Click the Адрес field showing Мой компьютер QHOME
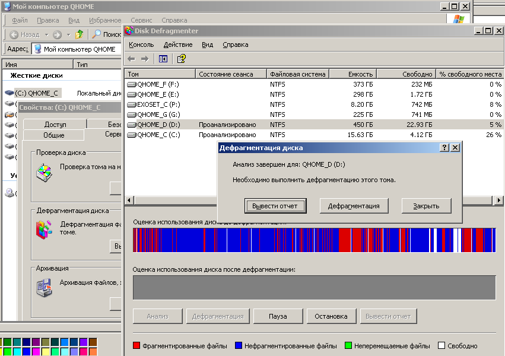The width and height of the screenshot is (505, 356). (x=77, y=49)
